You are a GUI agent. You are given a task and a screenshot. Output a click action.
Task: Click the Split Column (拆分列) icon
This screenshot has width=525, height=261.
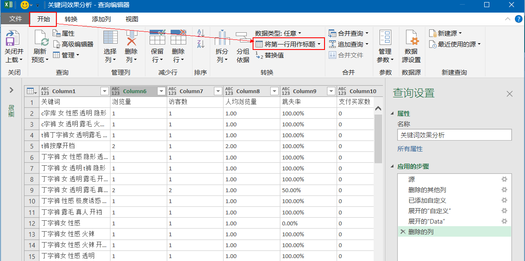[222, 38]
